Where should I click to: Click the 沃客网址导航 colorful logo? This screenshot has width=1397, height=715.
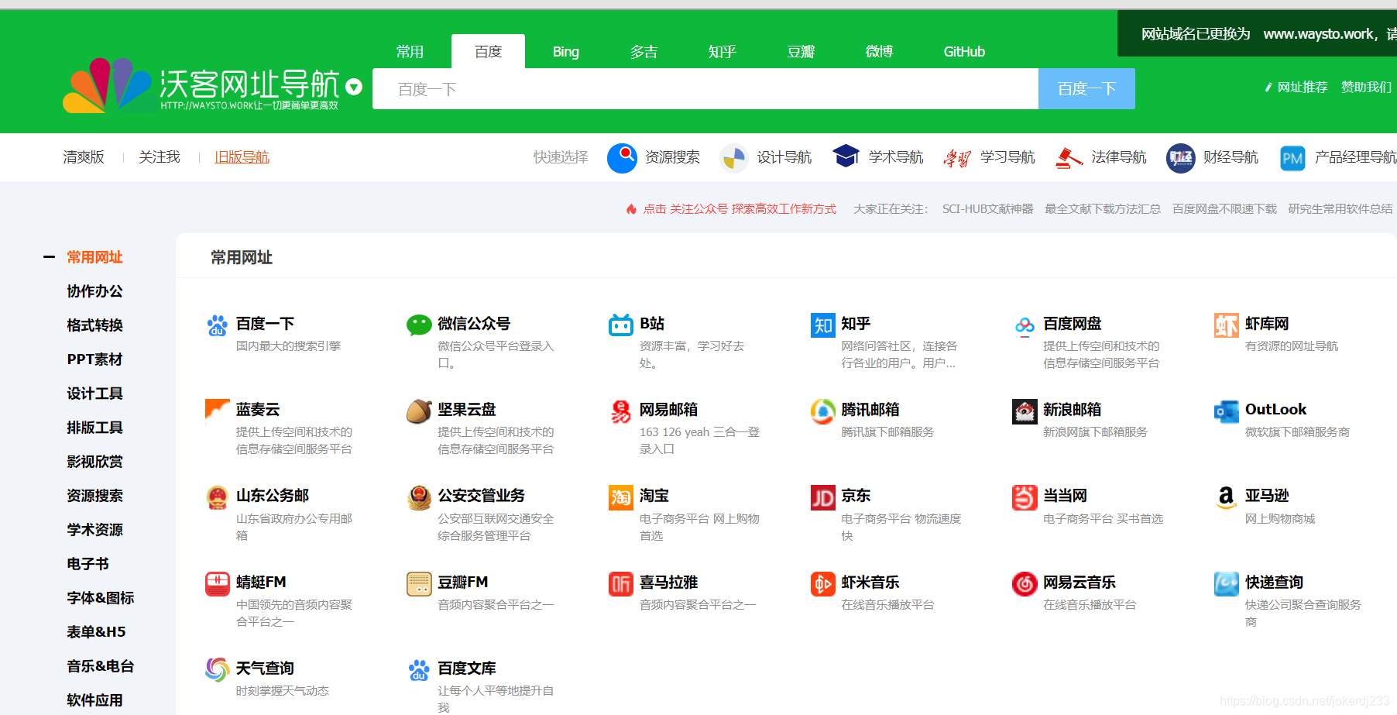click(108, 85)
